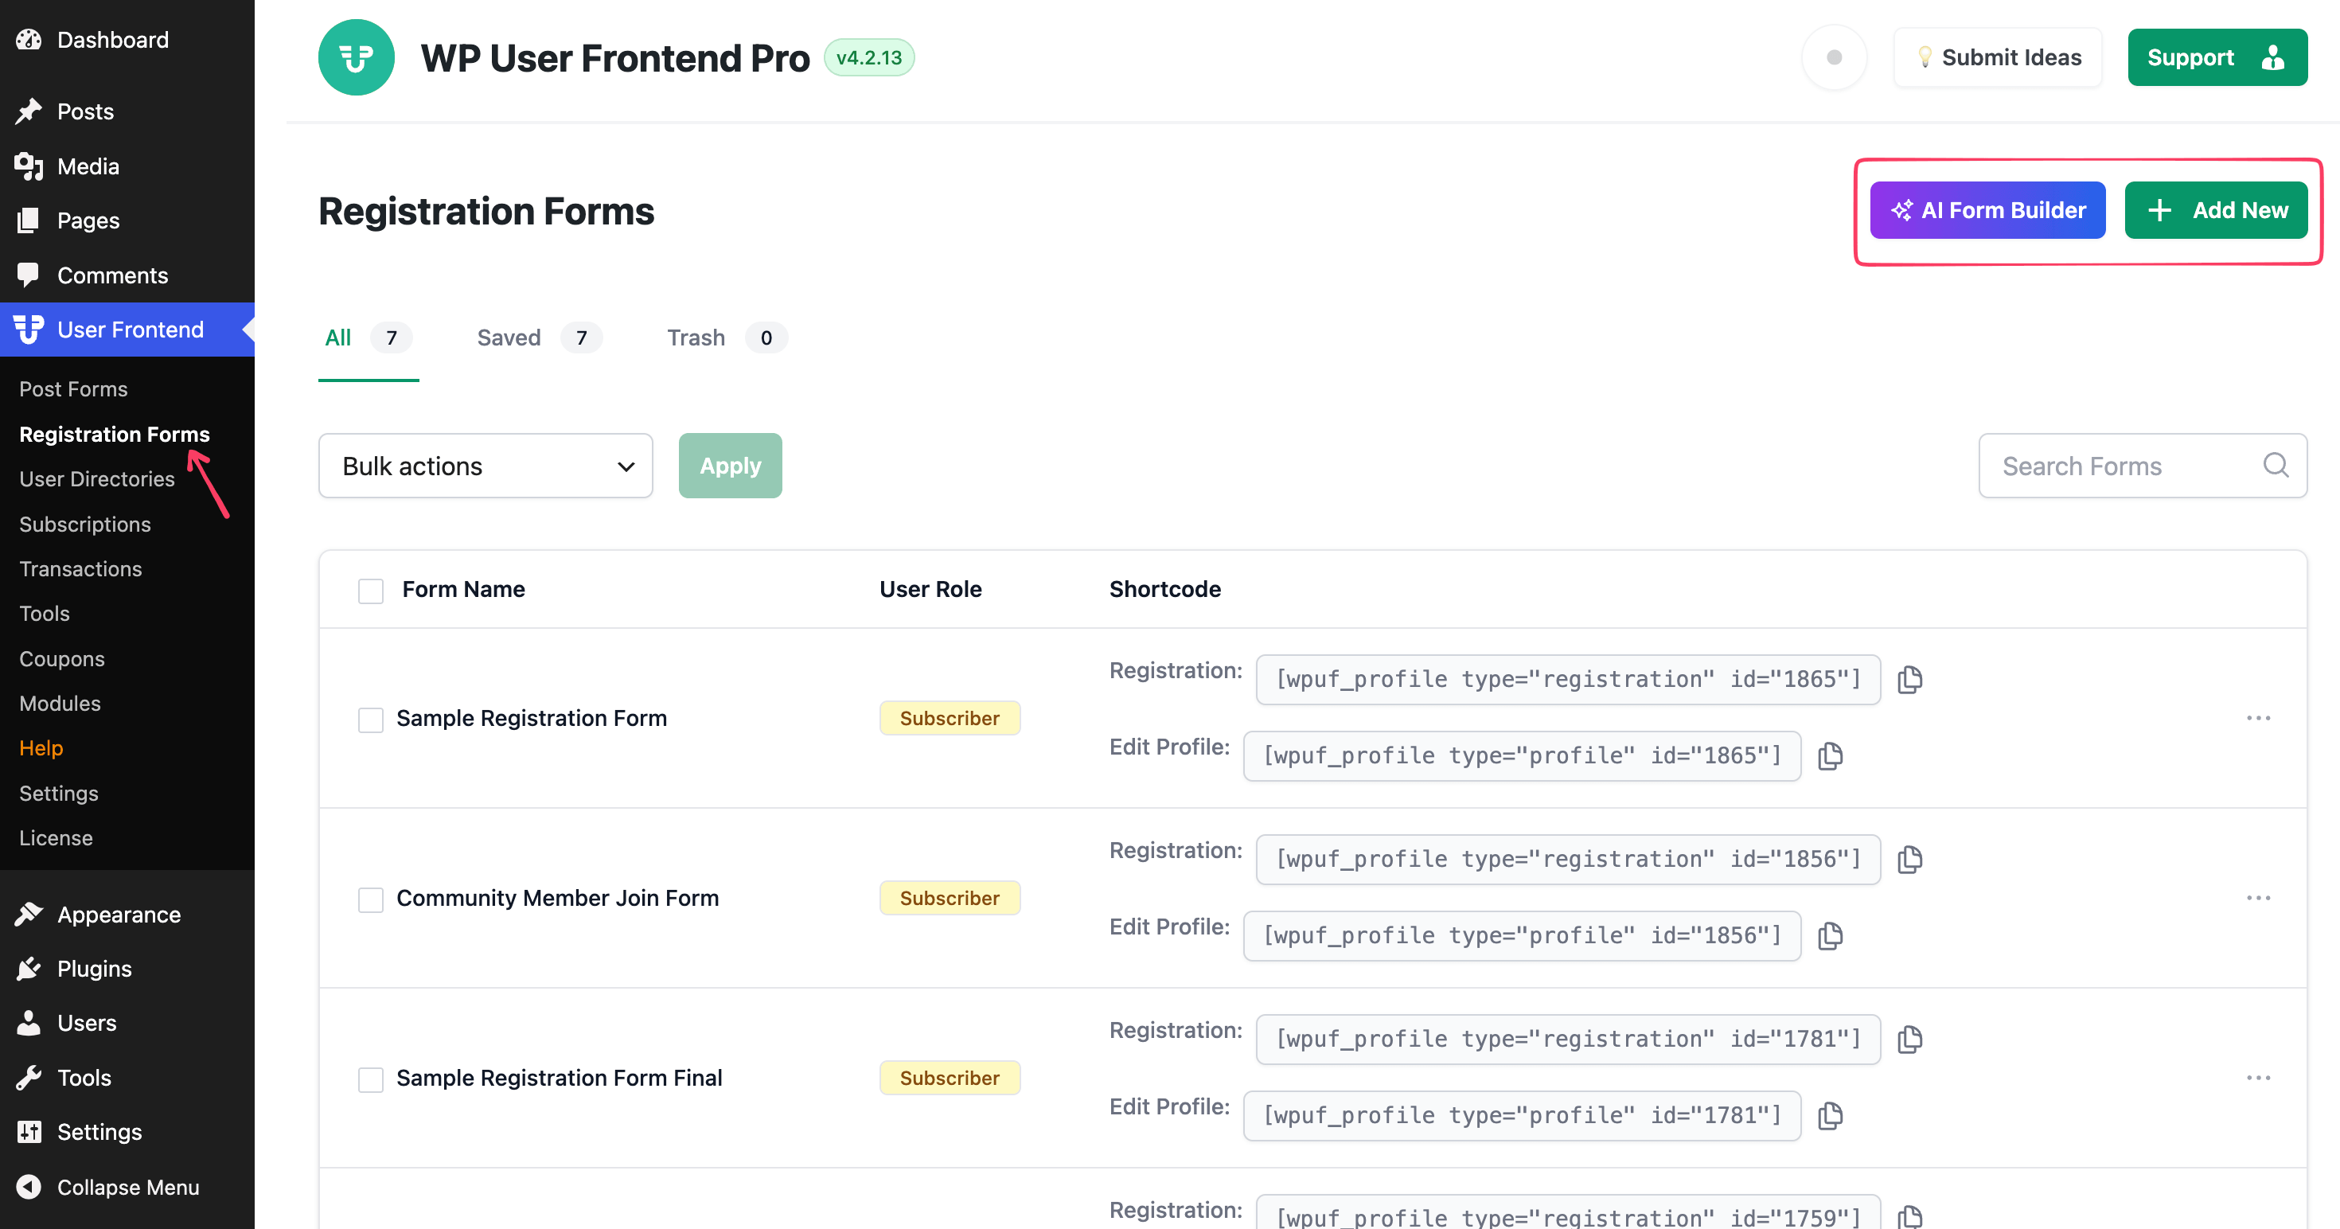Click the lightbulb icon in Submit Ideas
Viewport: 2340px width, 1229px height.
pyautogui.click(x=1924, y=57)
